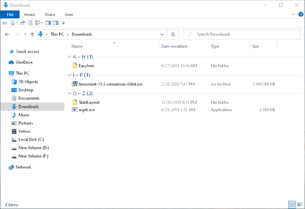Screen dimensions: 305x209
Task: Go up one folder level arrow
Action: coord(32,35)
